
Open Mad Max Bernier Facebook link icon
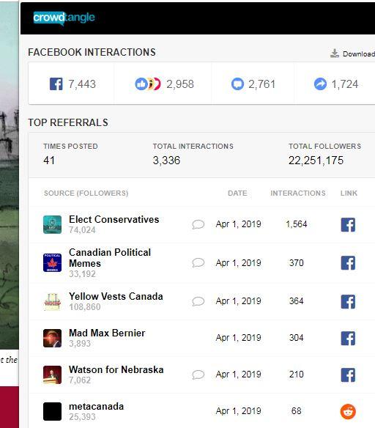click(x=348, y=338)
